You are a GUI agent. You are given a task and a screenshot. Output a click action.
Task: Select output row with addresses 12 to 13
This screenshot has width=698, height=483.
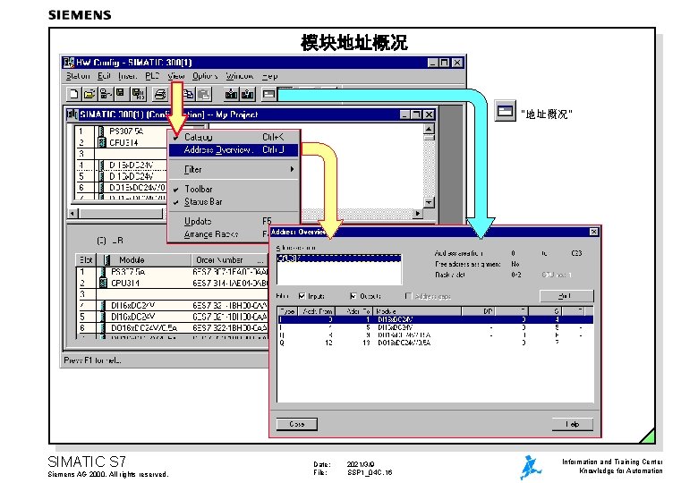(436, 343)
